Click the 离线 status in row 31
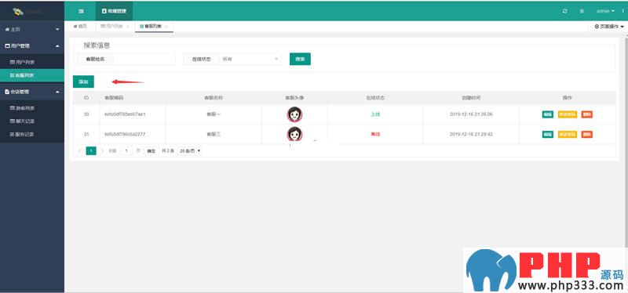 375,134
